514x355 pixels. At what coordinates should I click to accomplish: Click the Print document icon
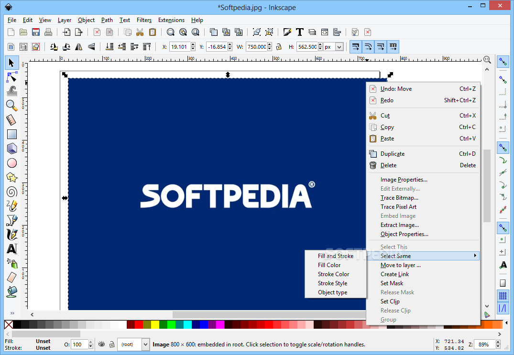(48, 32)
